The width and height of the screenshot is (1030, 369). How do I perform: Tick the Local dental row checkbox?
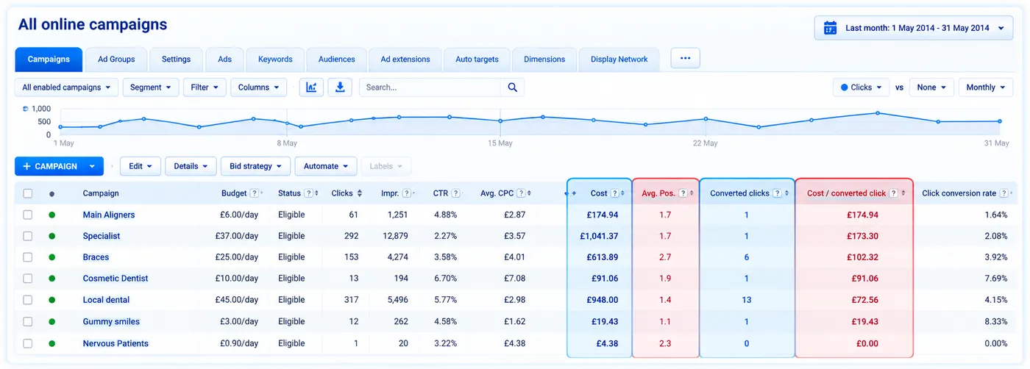point(28,300)
